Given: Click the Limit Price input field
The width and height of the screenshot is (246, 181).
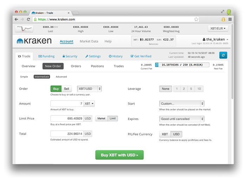Looking at the screenshot, I should coord(67,119).
